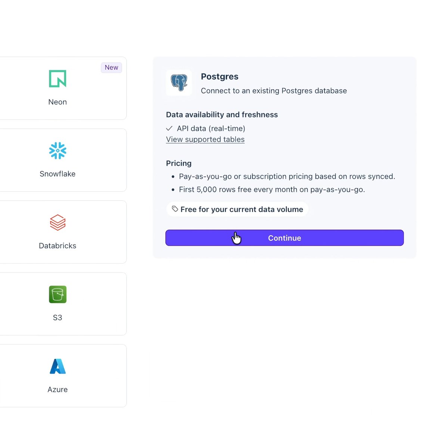
Task: Click the New badge on the Neon card
Action: pos(111,68)
